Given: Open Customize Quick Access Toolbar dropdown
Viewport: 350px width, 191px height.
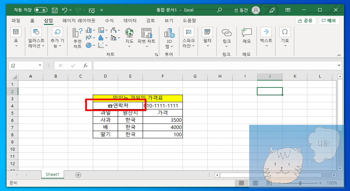Looking at the screenshot, I should pos(101,10).
